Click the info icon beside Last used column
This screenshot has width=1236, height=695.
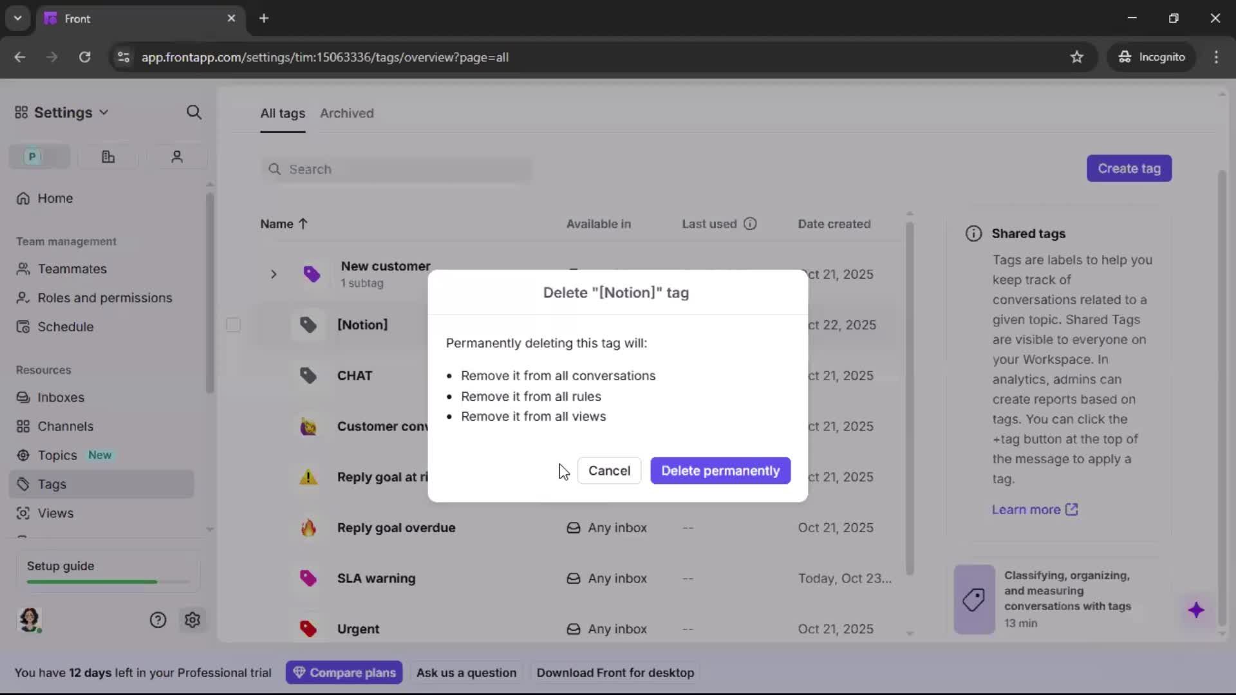click(x=750, y=223)
